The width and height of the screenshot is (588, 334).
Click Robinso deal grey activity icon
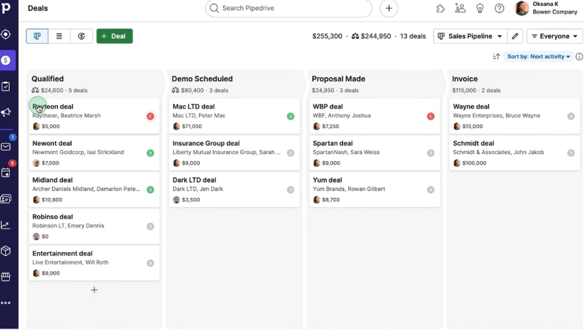click(150, 226)
